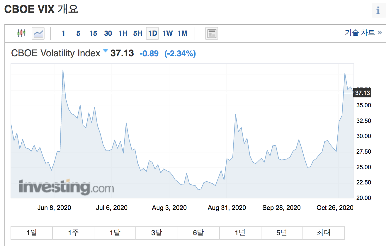Click the Aug 31, 2020 date label

pos(227,208)
